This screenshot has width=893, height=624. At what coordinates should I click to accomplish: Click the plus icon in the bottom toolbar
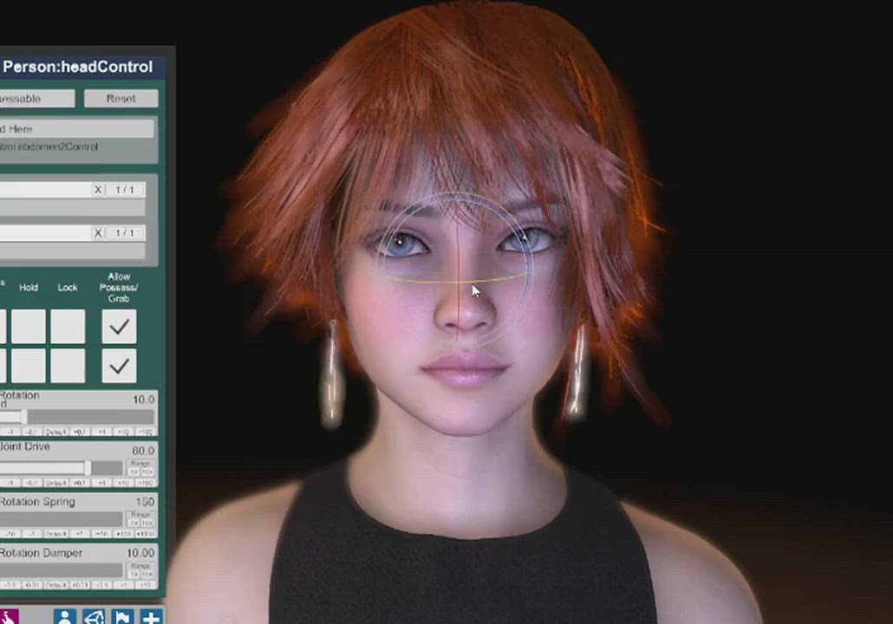[x=151, y=616]
